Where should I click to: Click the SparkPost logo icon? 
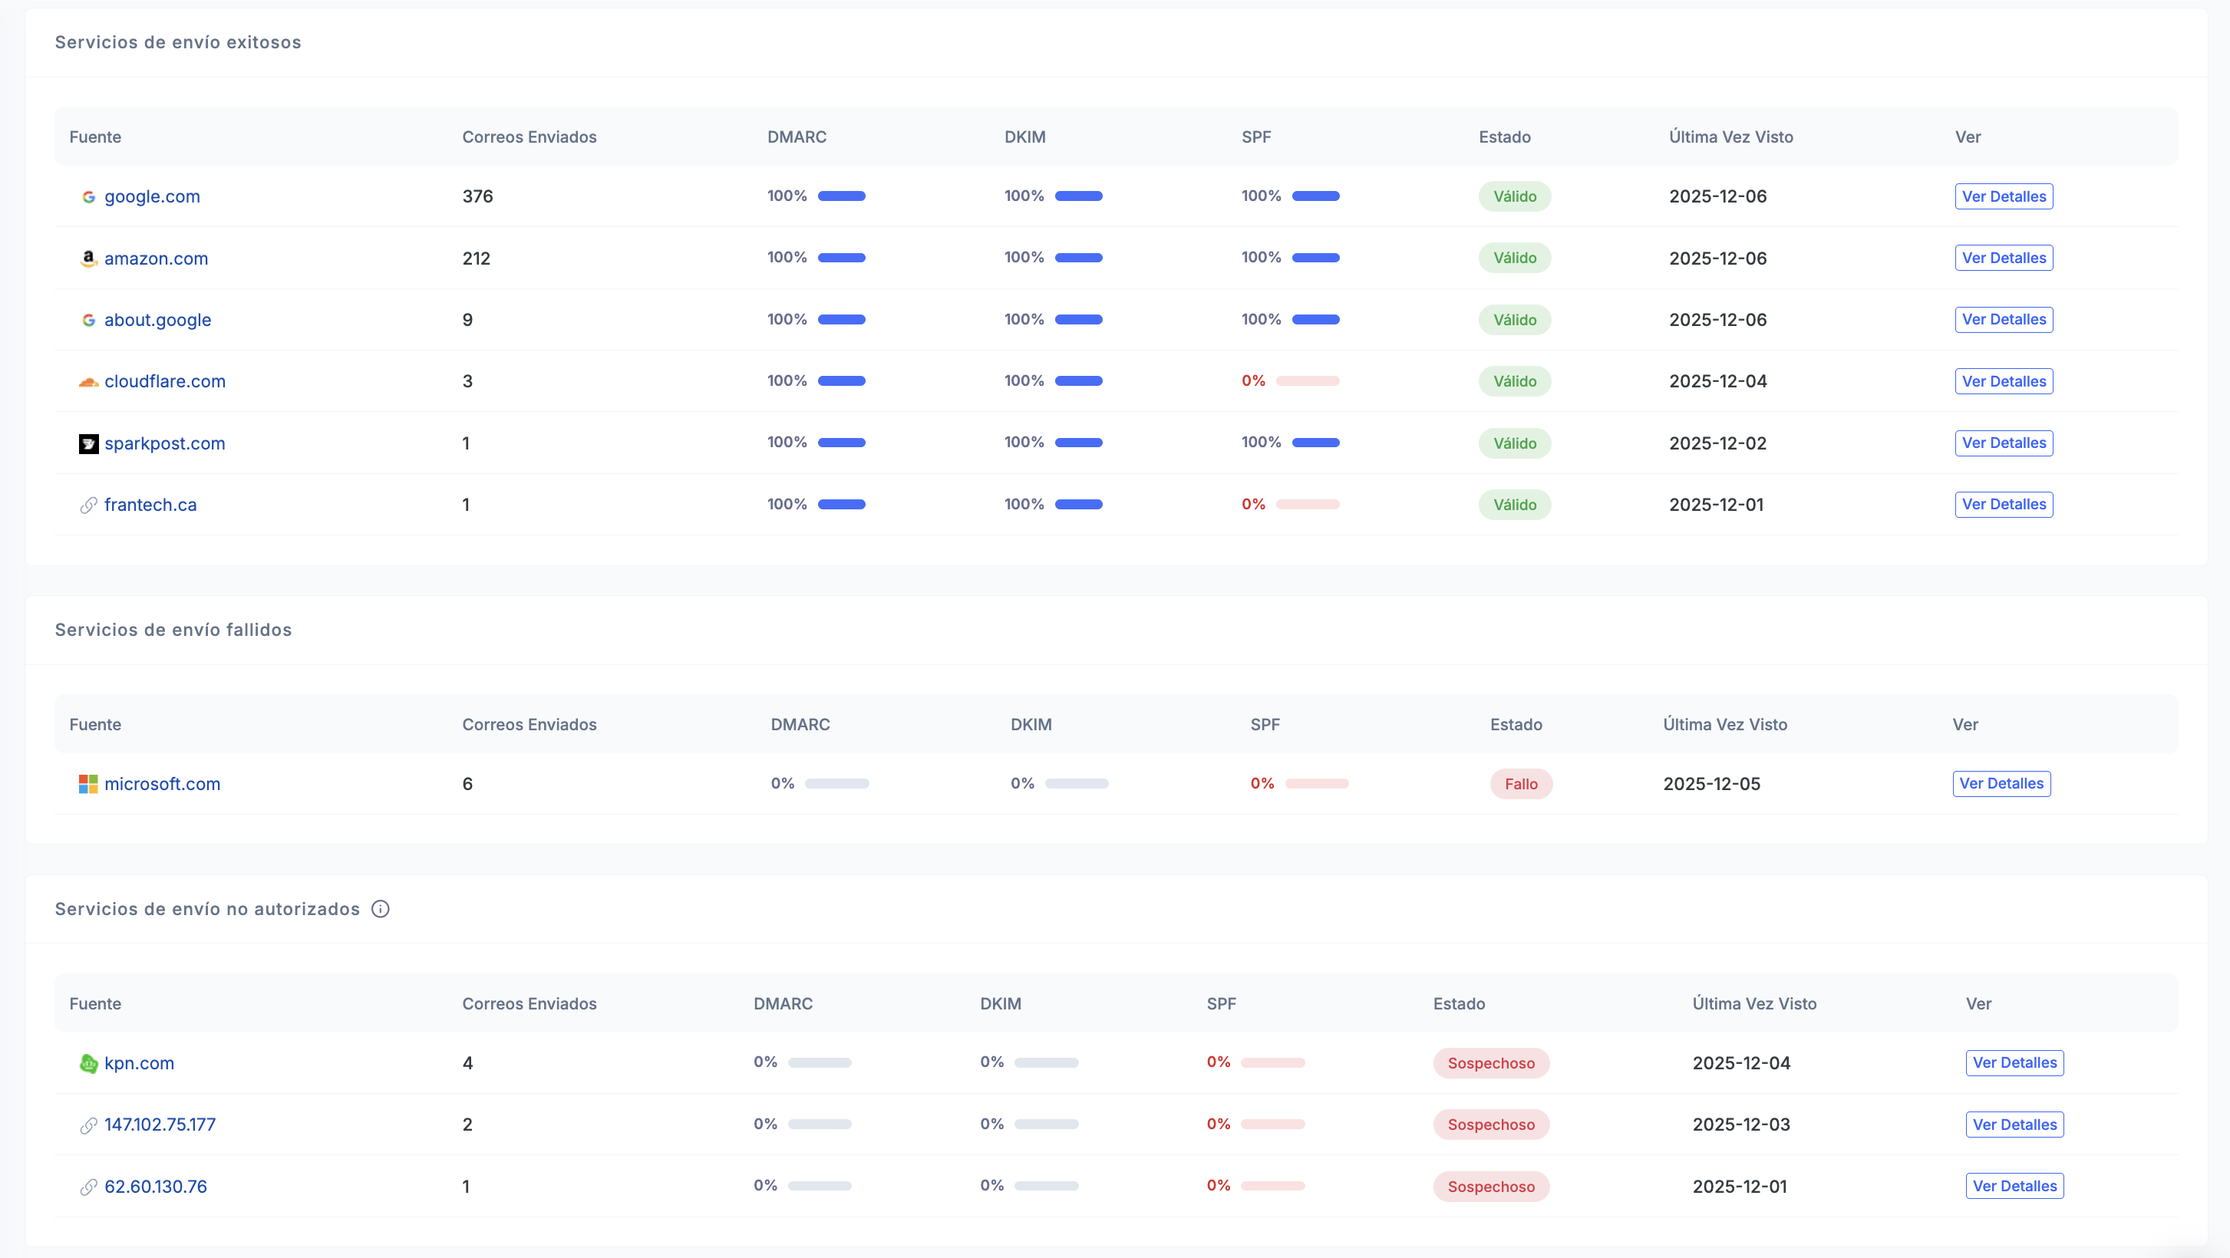[x=88, y=444]
